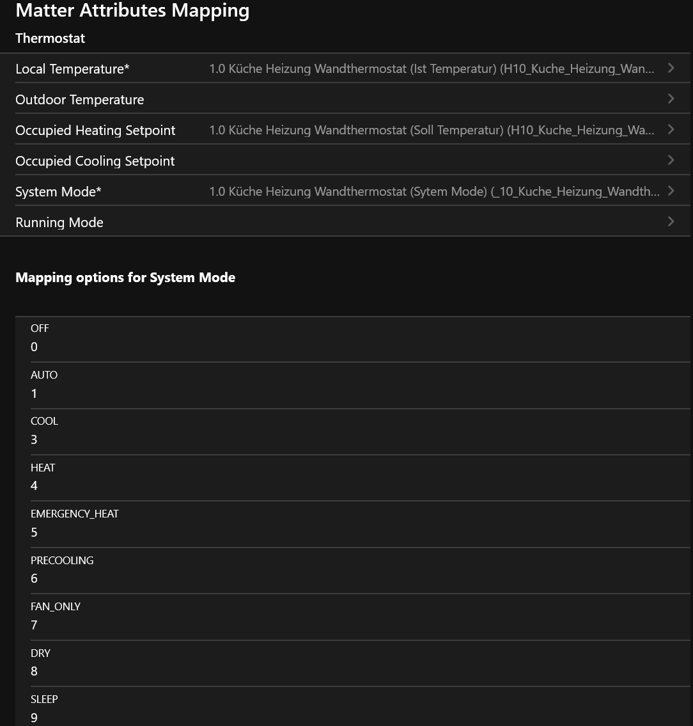Viewport: 693px width, 726px height.
Task: Focus the HEAT mapping value field
Action: (x=358, y=485)
